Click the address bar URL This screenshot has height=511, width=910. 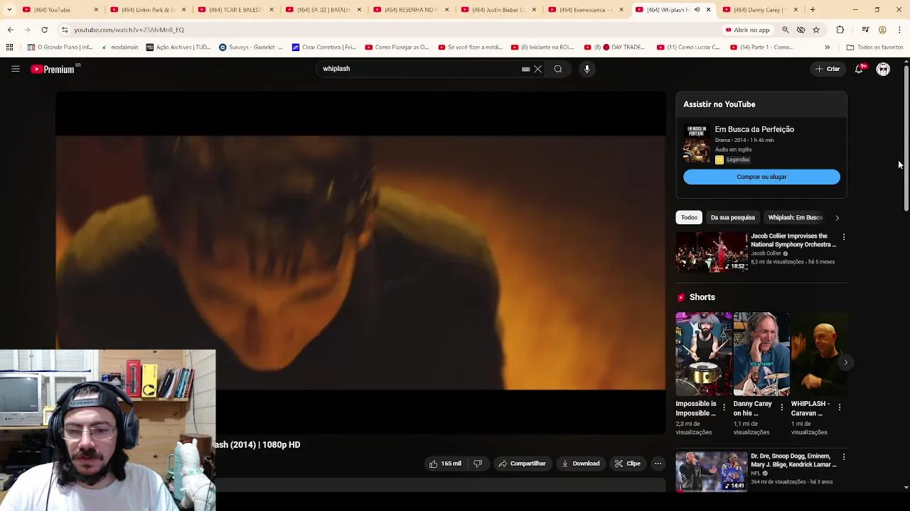[129, 30]
